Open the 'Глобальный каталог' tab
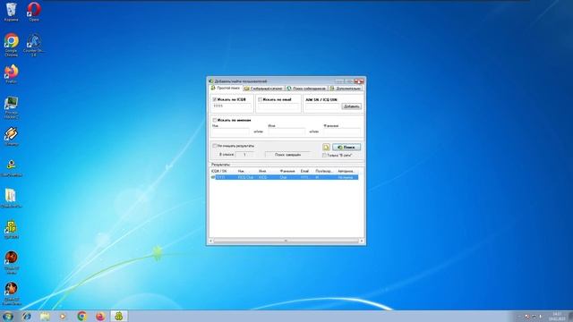This screenshot has width=573, height=322. 263,89
